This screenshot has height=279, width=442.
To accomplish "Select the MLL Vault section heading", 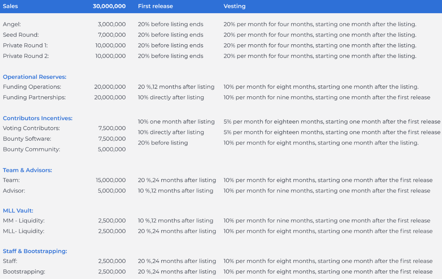I will pos(18,211).
